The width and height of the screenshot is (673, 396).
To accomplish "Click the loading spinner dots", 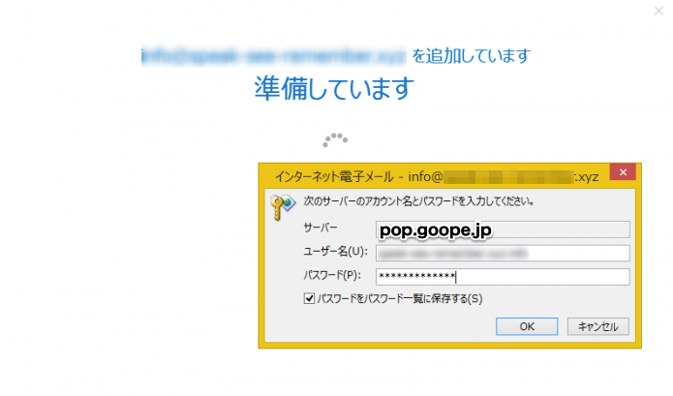I will point(335,139).
